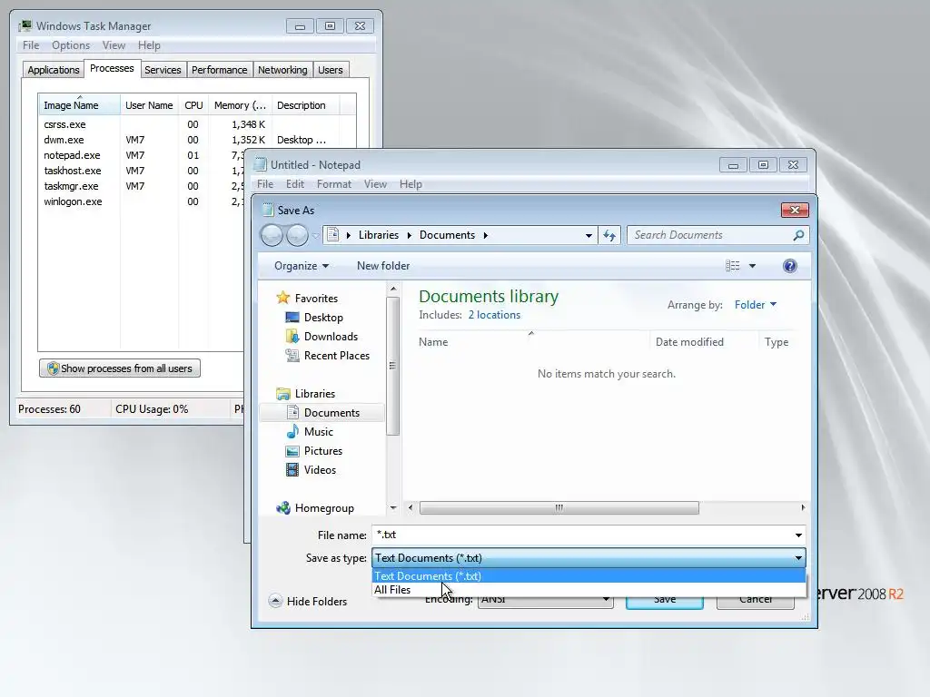Click Hide Folders label
The width and height of the screenshot is (930, 697).
317,602
